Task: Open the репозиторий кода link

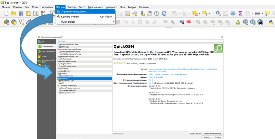Action: click(179, 74)
